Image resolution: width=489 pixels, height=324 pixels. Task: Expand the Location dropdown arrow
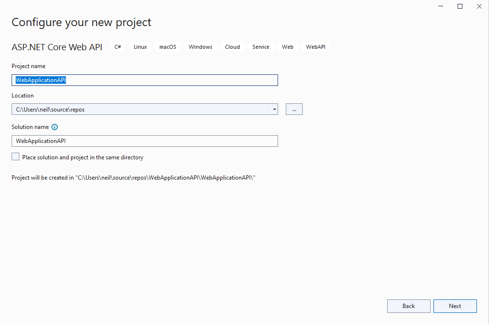[x=274, y=109]
